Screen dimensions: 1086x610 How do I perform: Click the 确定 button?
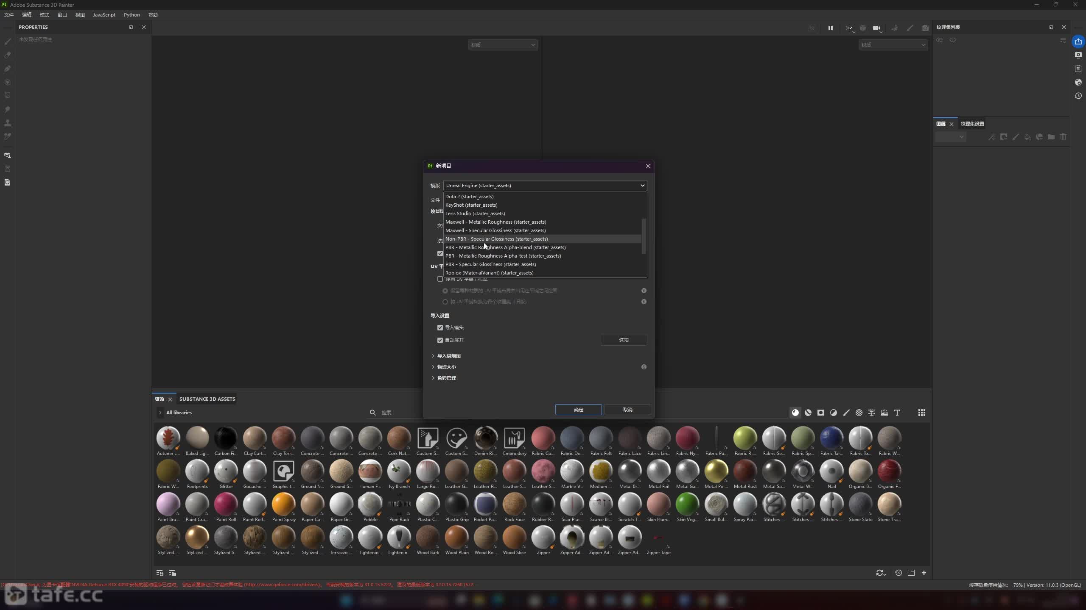point(578,410)
